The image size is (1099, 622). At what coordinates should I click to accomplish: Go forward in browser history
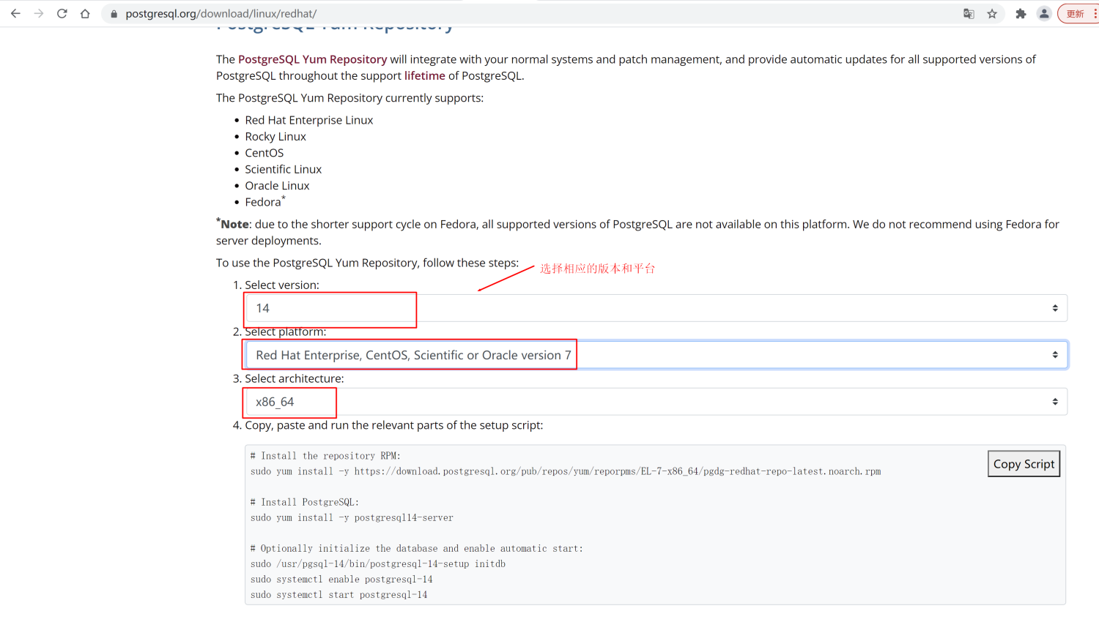[39, 13]
